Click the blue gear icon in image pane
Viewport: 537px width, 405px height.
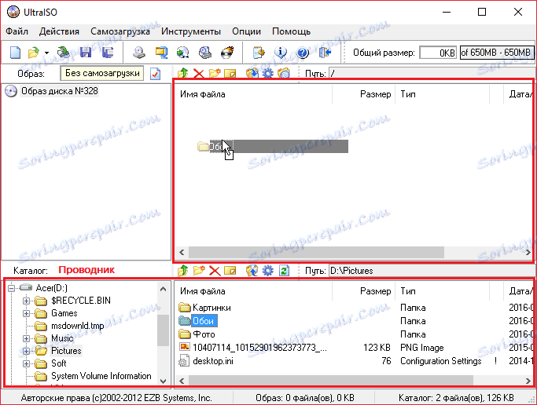(268, 73)
